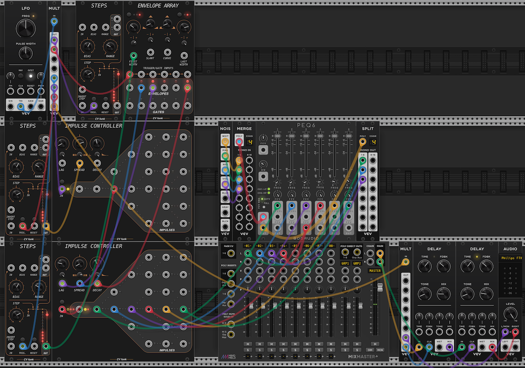Click the MixMaster DIM button

coord(370,350)
